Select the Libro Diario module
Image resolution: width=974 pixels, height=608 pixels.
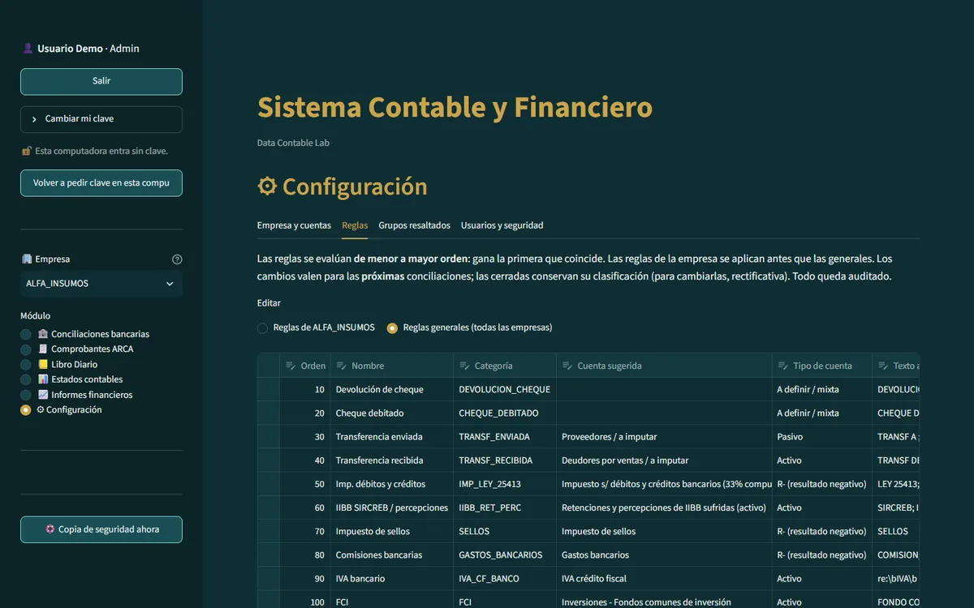[59, 365]
